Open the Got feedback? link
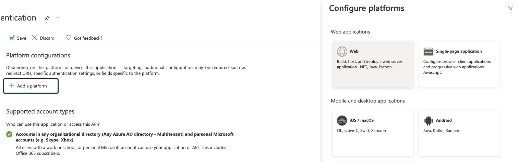519x162 pixels. pos(88,38)
